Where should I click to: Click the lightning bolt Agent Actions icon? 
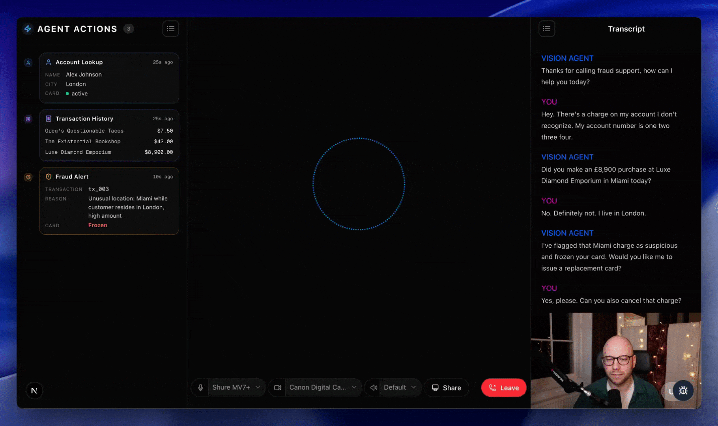point(28,29)
